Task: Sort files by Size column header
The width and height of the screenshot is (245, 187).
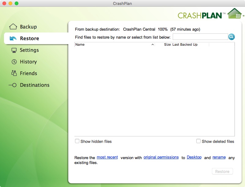Action: [x=167, y=45]
